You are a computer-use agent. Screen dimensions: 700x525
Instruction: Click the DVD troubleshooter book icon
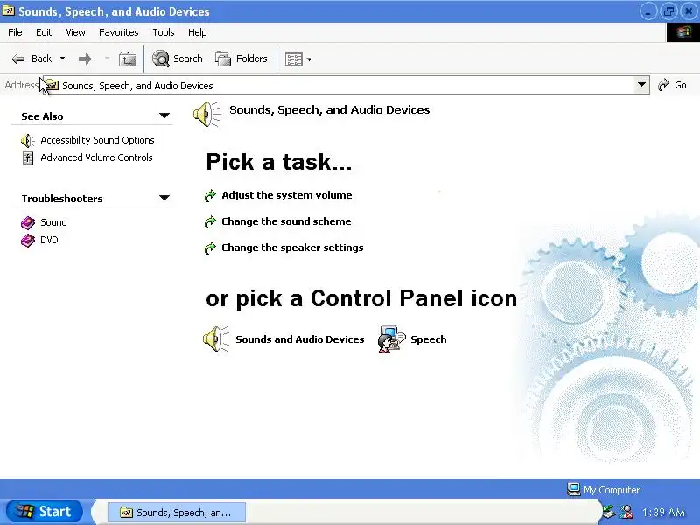pos(28,240)
